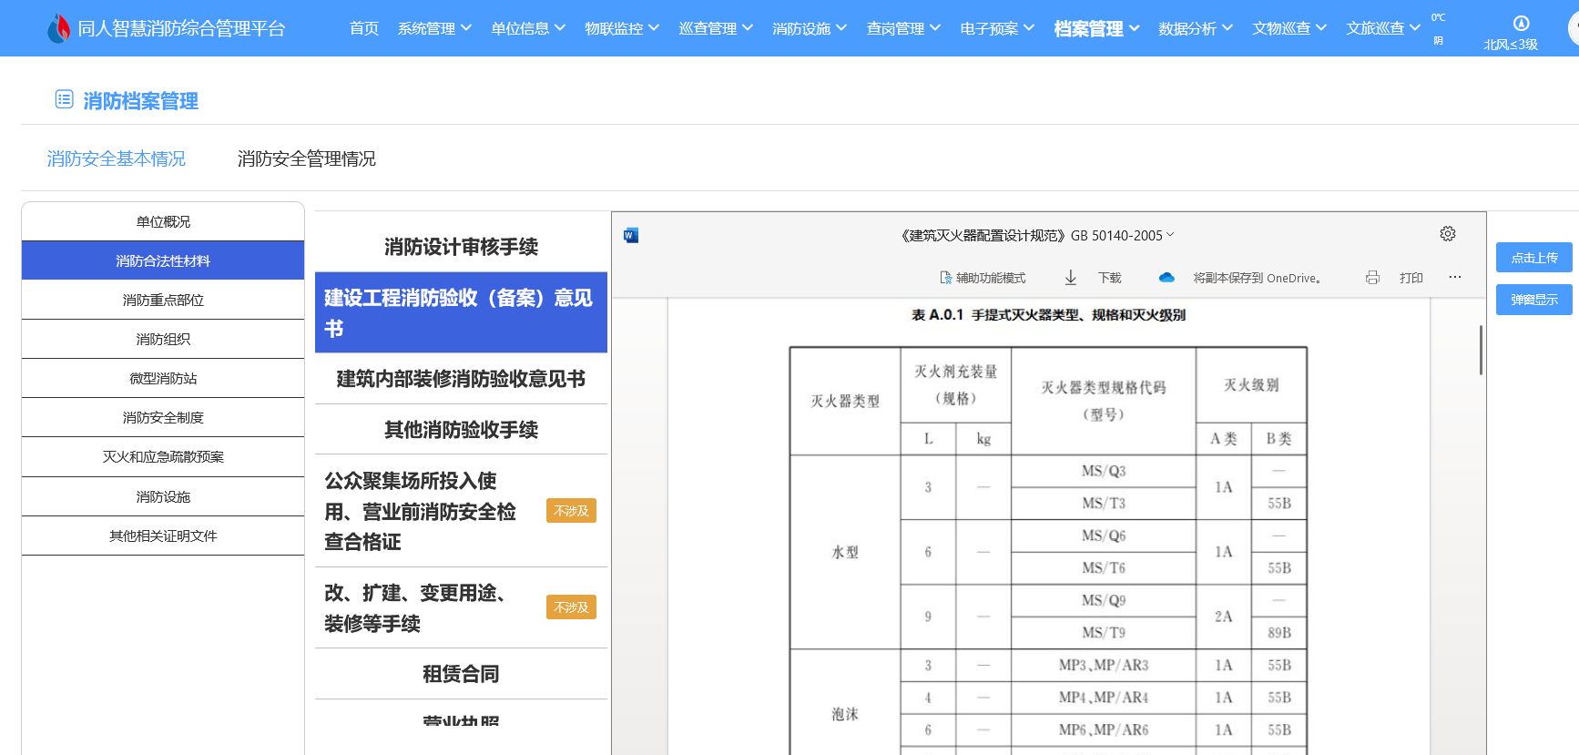1579x755 pixels.
Task: Click the printer icon in viewer toolbar
Action: [1372, 278]
